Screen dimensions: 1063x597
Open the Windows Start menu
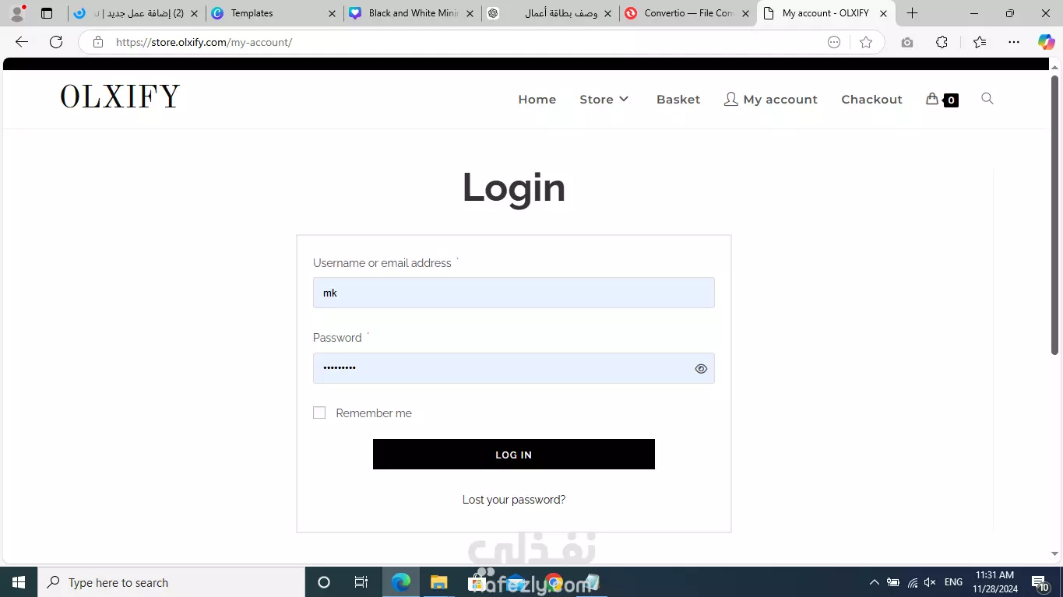19,582
